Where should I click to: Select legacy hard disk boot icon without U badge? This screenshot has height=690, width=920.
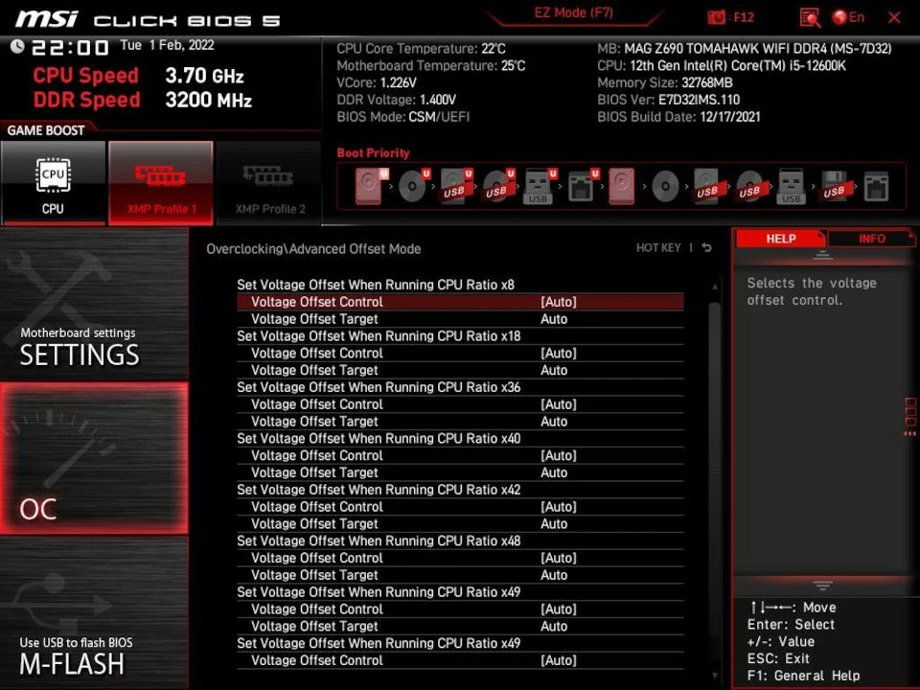621,186
